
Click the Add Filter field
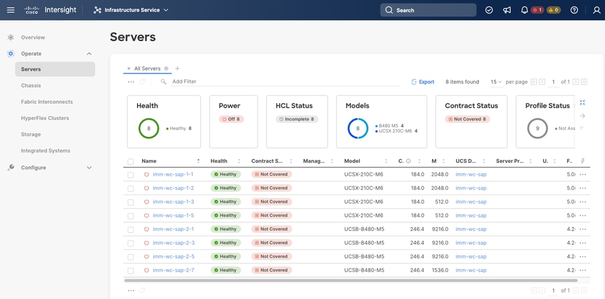click(285, 82)
